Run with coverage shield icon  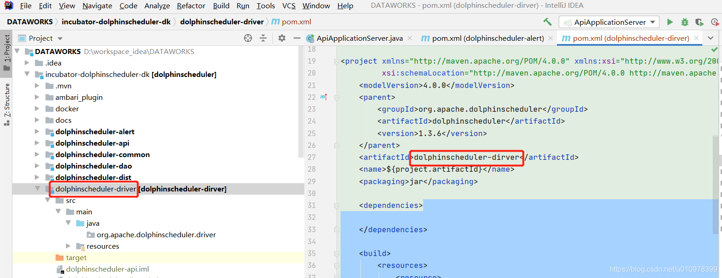699,22
